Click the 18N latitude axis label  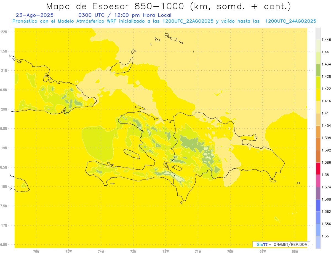[x=5, y=187]
